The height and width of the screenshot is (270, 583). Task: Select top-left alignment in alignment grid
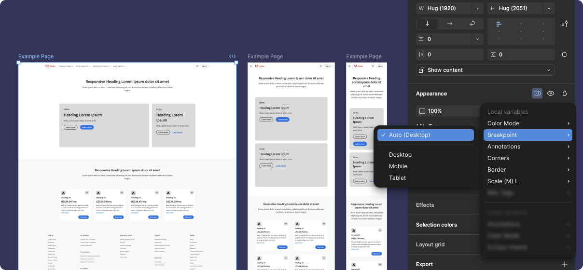click(x=499, y=24)
